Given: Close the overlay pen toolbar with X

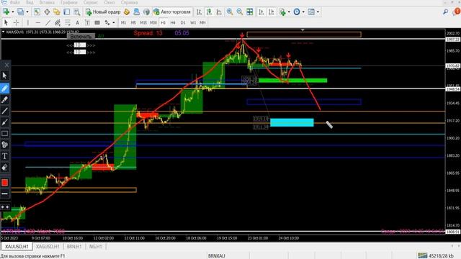Looking at the screenshot, I should click(6, 65).
